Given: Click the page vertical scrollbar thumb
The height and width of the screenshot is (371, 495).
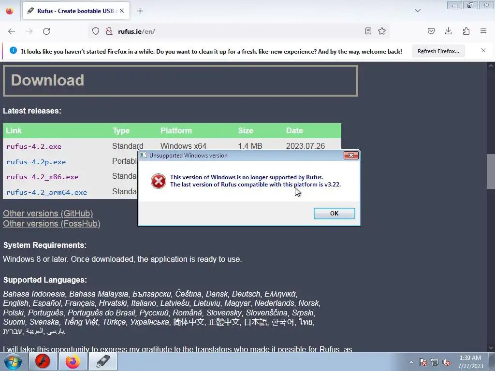Looking at the screenshot, I should point(491,171).
